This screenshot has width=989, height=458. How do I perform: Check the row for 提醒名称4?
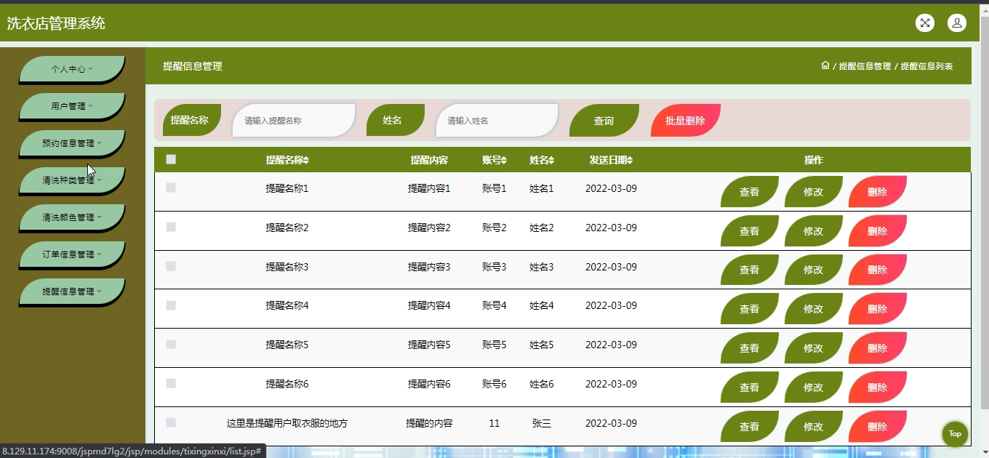[171, 305]
